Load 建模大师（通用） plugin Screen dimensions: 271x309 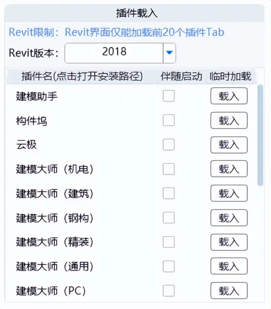[229, 266]
